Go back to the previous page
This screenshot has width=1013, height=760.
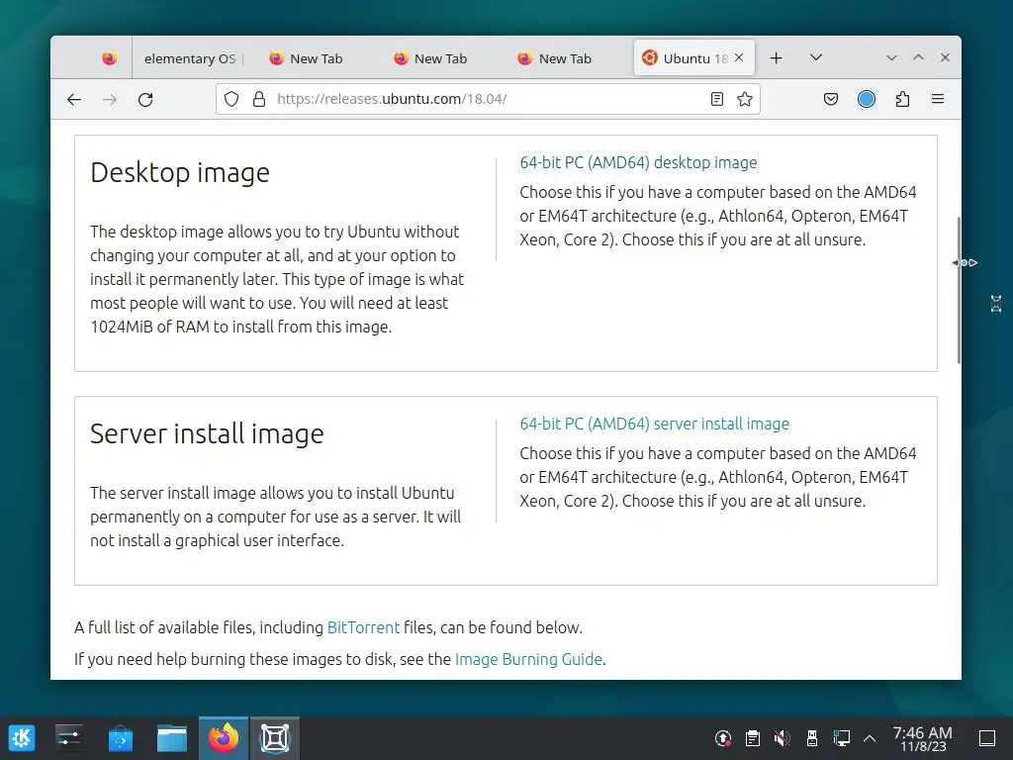tap(74, 100)
